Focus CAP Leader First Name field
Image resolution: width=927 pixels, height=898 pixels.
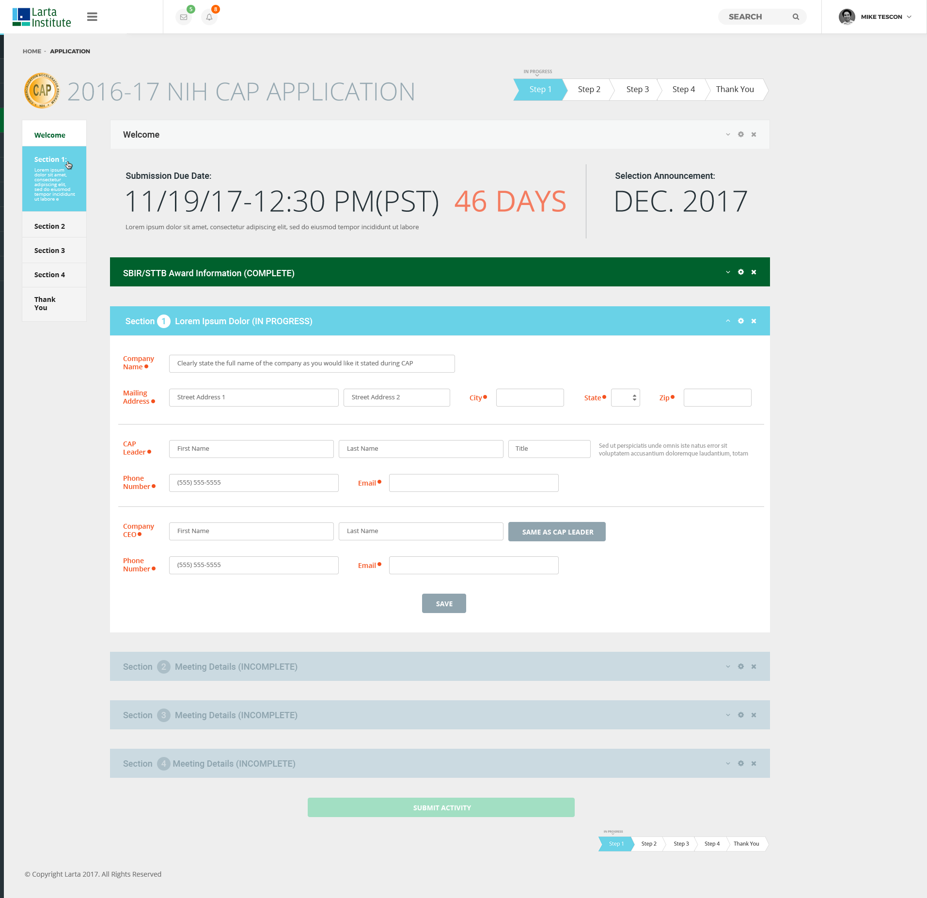pos(251,449)
